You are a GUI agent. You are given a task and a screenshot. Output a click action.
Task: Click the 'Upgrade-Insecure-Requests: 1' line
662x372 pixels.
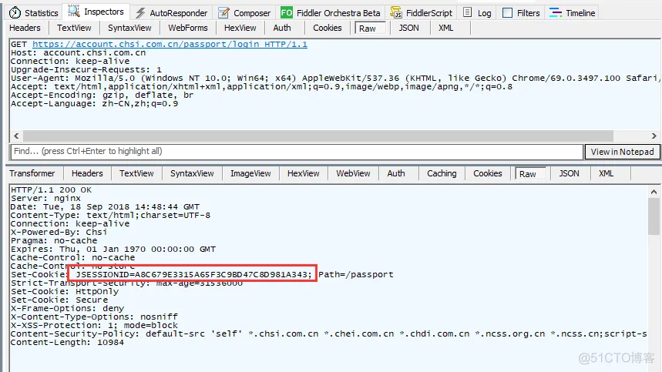coord(86,69)
